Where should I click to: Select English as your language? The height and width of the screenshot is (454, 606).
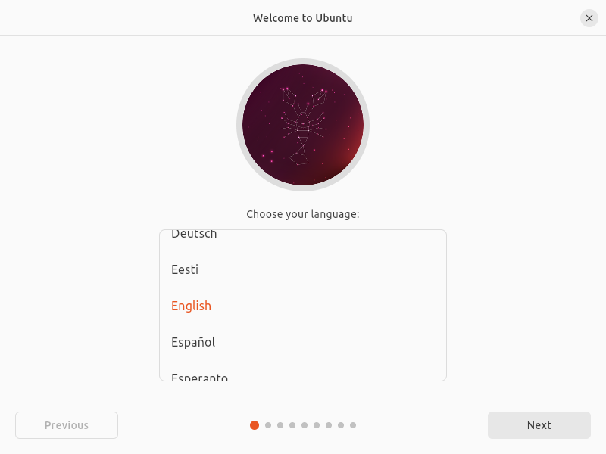click(x=191, y=306)
